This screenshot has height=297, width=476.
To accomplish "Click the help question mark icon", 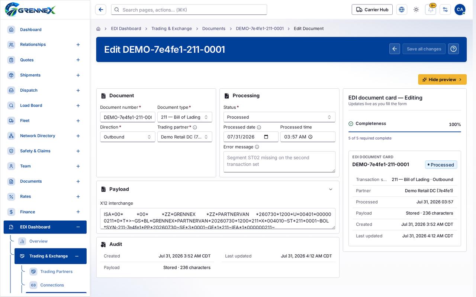I will tap(453, 49).
